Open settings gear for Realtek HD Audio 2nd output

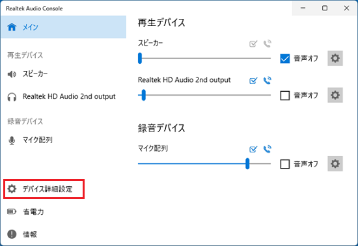(335, 95)
